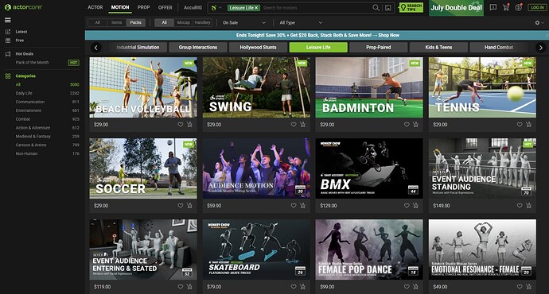Open the PROP tab
Screen dimensions: 549x294
pos(143,7)
